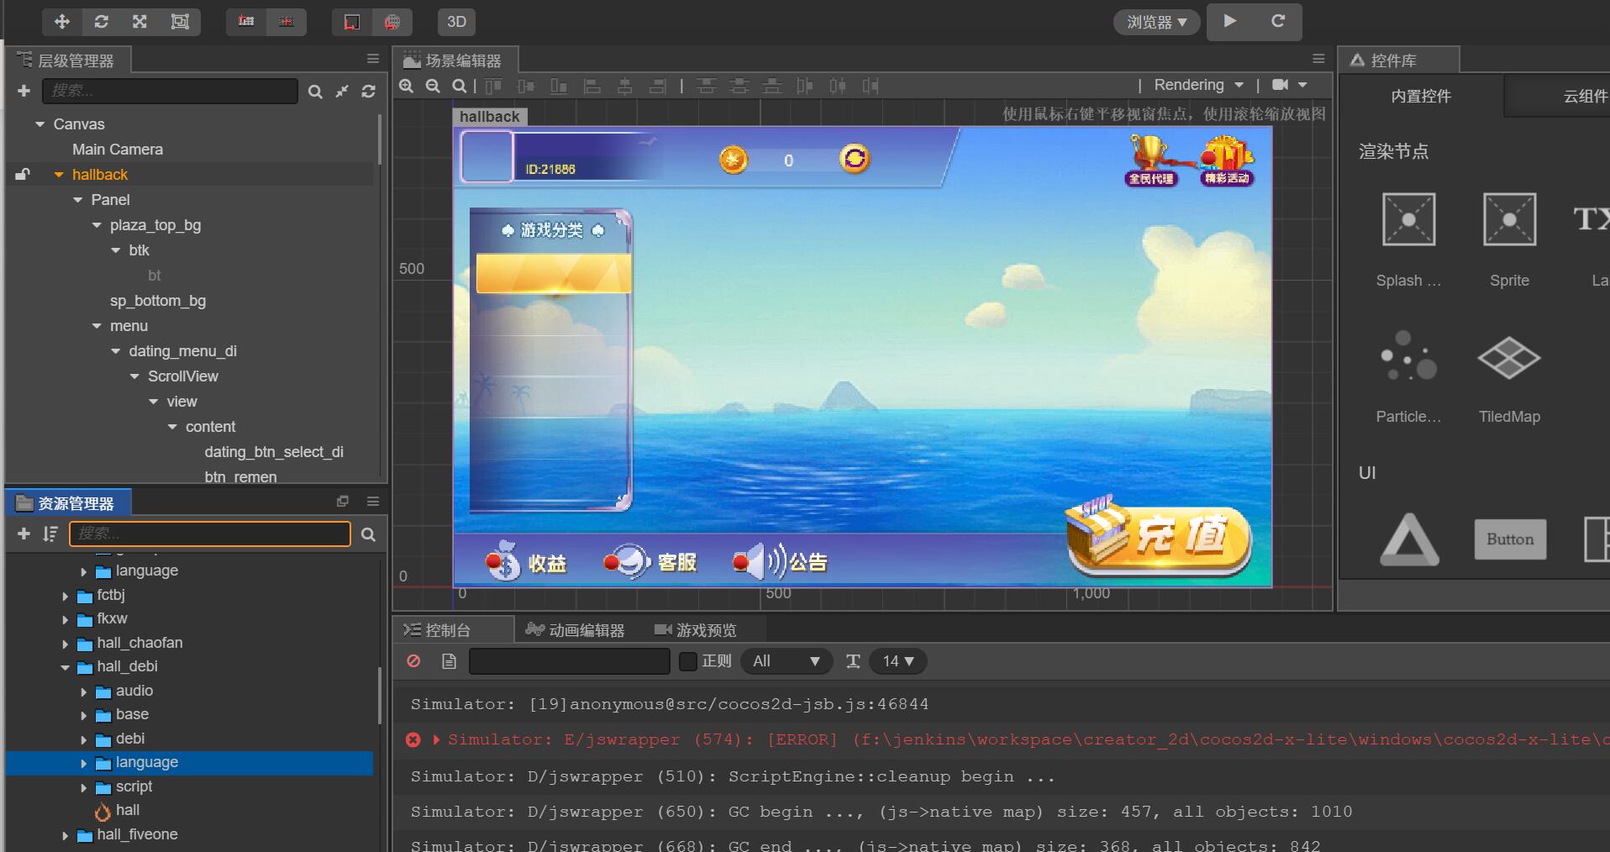
Task: Open the scene camera dropdown
Action: [x=1290, y=85]
